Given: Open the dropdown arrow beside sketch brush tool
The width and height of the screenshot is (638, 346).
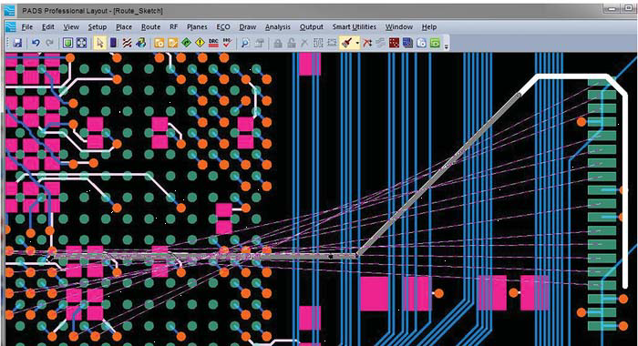Looking at the screenshot, I should click(357, 43).
